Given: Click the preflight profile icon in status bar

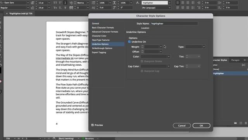Looking at the screenshot, I should pyautogui.click(x=54, y=138).
